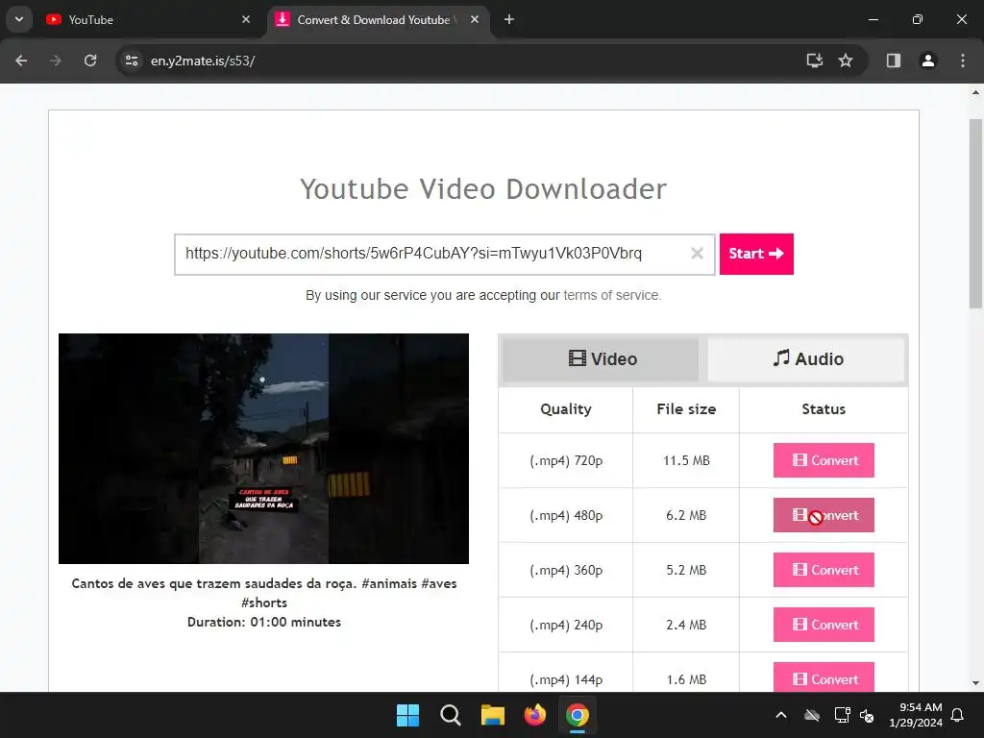Click the scrollbar up arrow
This screenshot has height=738, width=984.
click(976, 92)
